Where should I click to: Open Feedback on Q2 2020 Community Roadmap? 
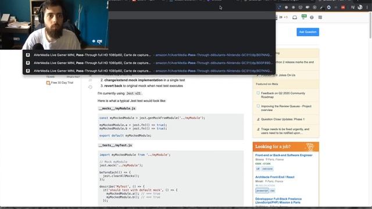click(283, 95)
